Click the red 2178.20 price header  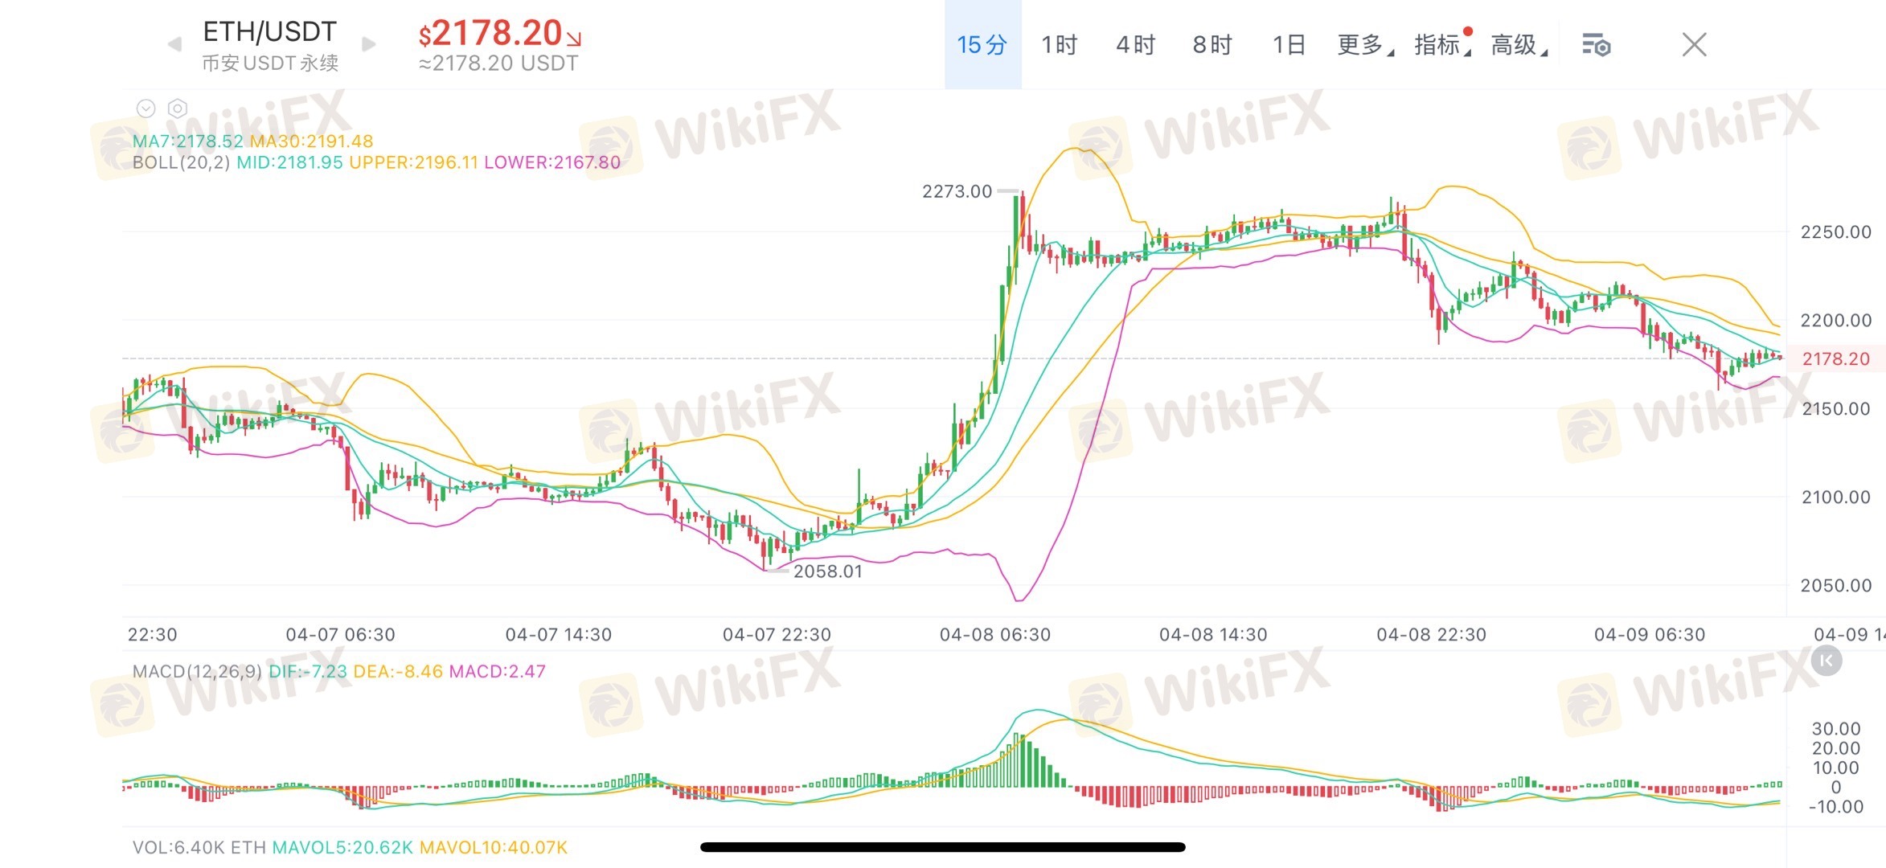(499, 34)
